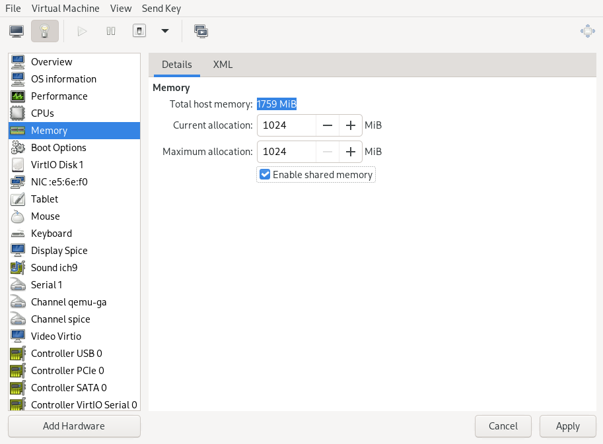
Task: Increase current allocation with plus button
Action: point(351,125)
